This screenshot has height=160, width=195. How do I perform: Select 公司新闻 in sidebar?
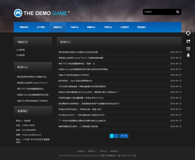click(x=20, y=50)
